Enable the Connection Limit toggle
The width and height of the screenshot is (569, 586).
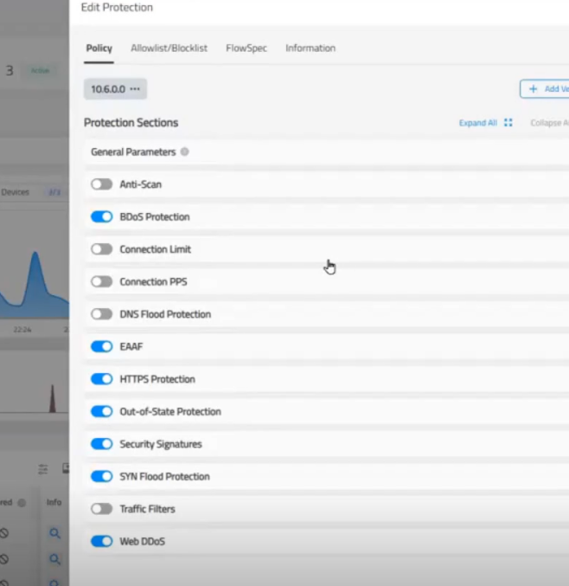point(101,249)
